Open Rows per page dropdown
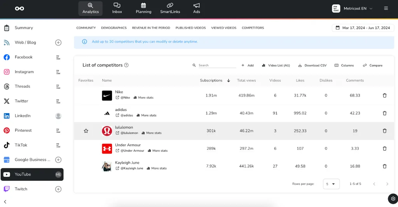 [331, 184]
